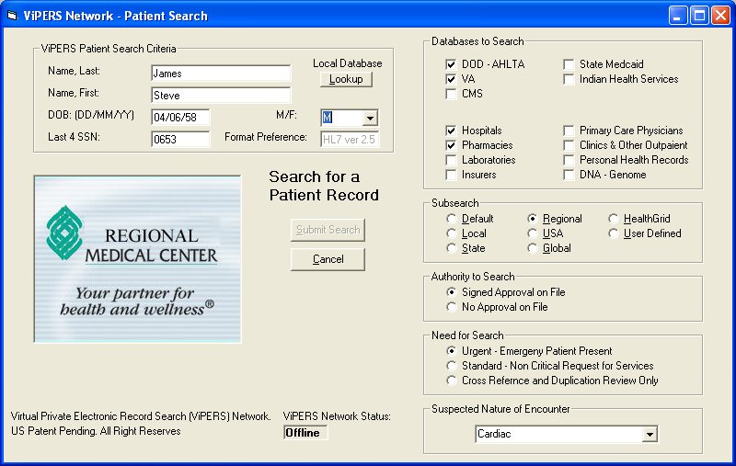Choose the HealthGrid subsearch option
This screenshot has height=466, width=736.
(x=614, y=219)
